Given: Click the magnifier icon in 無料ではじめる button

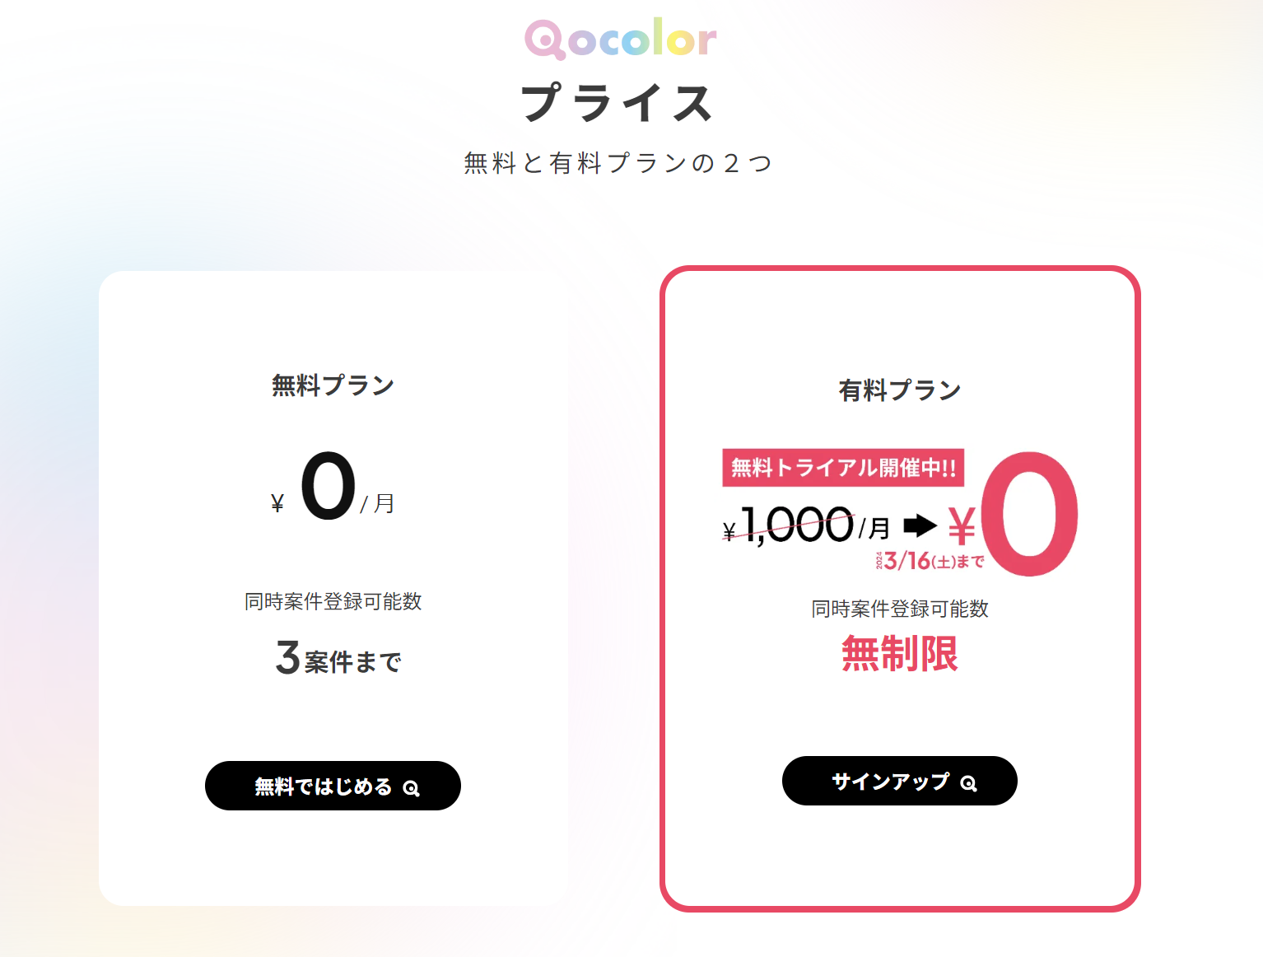Looking at the screenshot, I should [x=411, y=788].
